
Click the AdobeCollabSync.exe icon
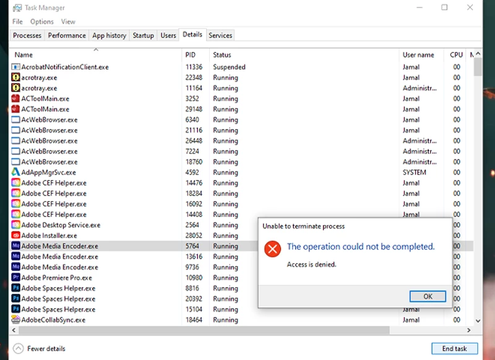[x=15, y=320]
